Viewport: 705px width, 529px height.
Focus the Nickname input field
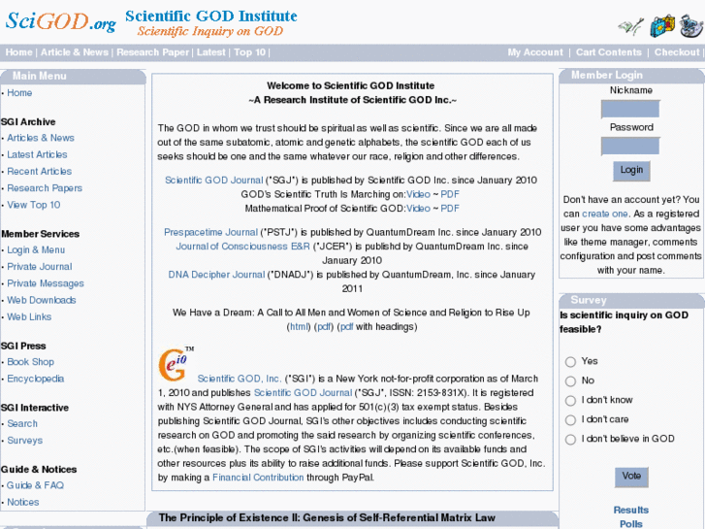tap(630, 109)
